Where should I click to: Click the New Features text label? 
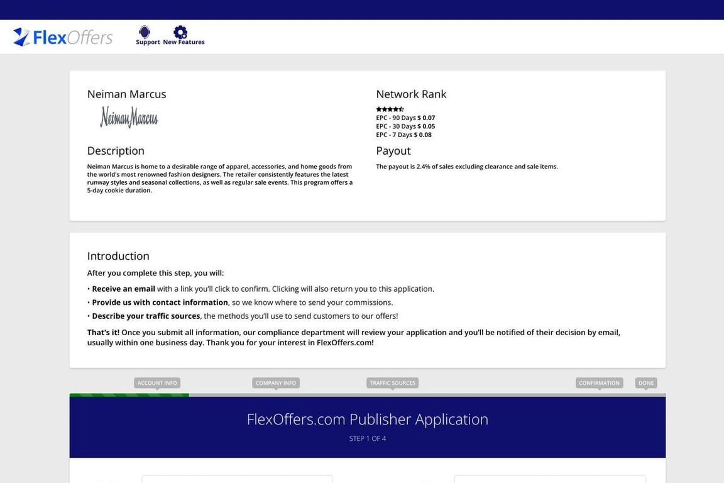click(184, 42)
